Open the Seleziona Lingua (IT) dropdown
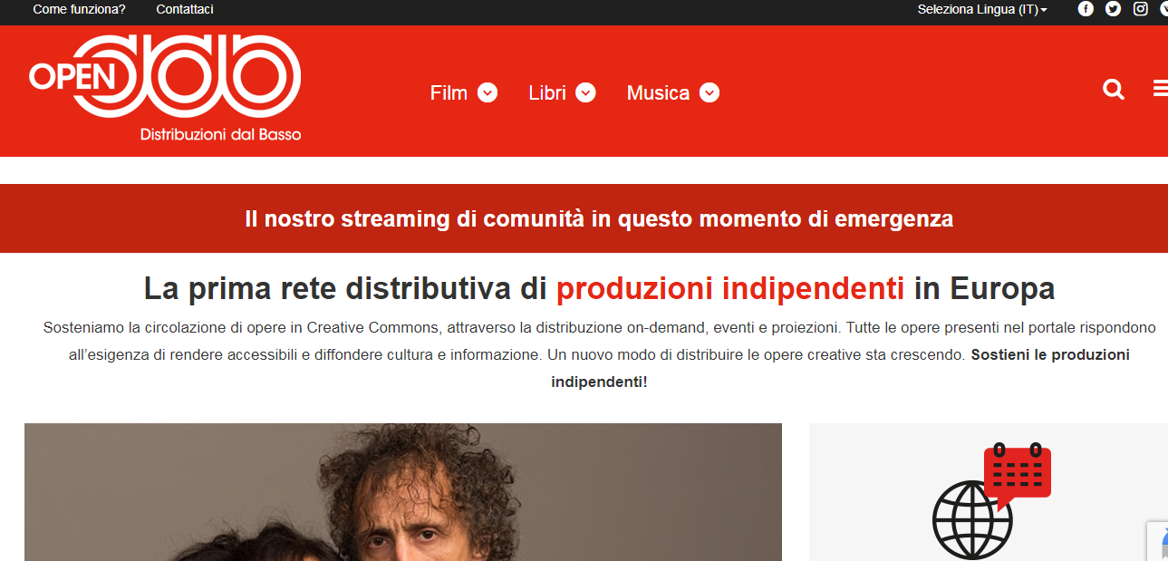This screenshot has height=561, width=1168. point(982,9)
